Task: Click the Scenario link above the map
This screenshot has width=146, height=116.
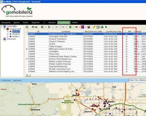Action: 17,80
